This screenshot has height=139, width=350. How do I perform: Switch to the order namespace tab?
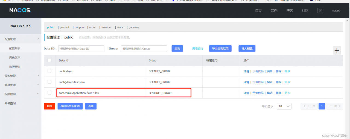pyautogui.click(x=93, y=27)
